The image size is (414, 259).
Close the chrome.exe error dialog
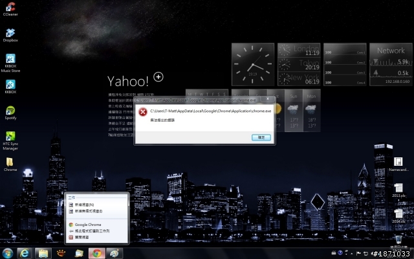point(268,99)
